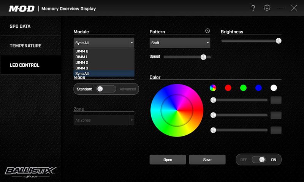Click the Ballistix by Micron logo
This screenshot has height=182, width=304.
(x=30, y=171)
